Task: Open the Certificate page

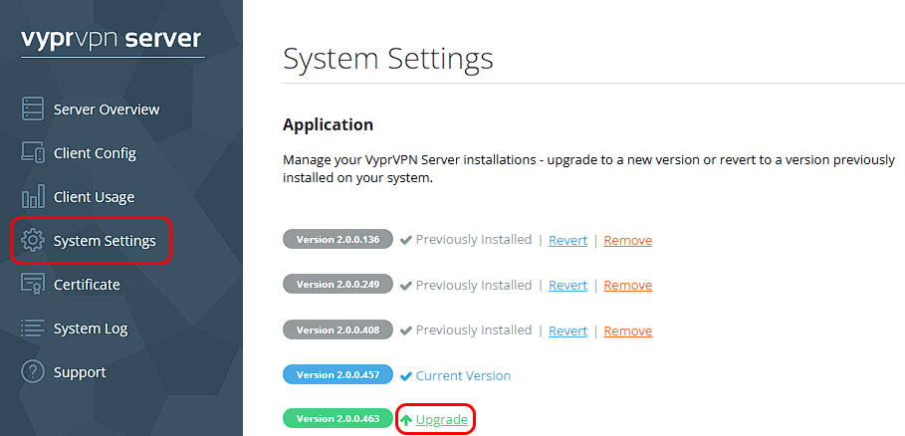Action: coord(87,285)
